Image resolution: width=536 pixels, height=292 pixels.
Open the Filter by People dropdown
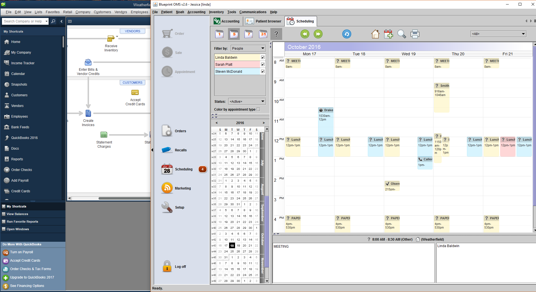[x=248, y=48]
